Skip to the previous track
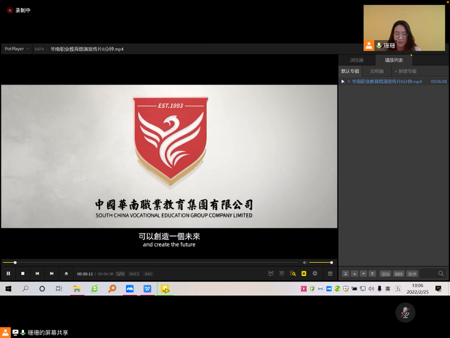The height and width of the screenshot is (338, 450). pyautogui.click(x=37, y=274)
